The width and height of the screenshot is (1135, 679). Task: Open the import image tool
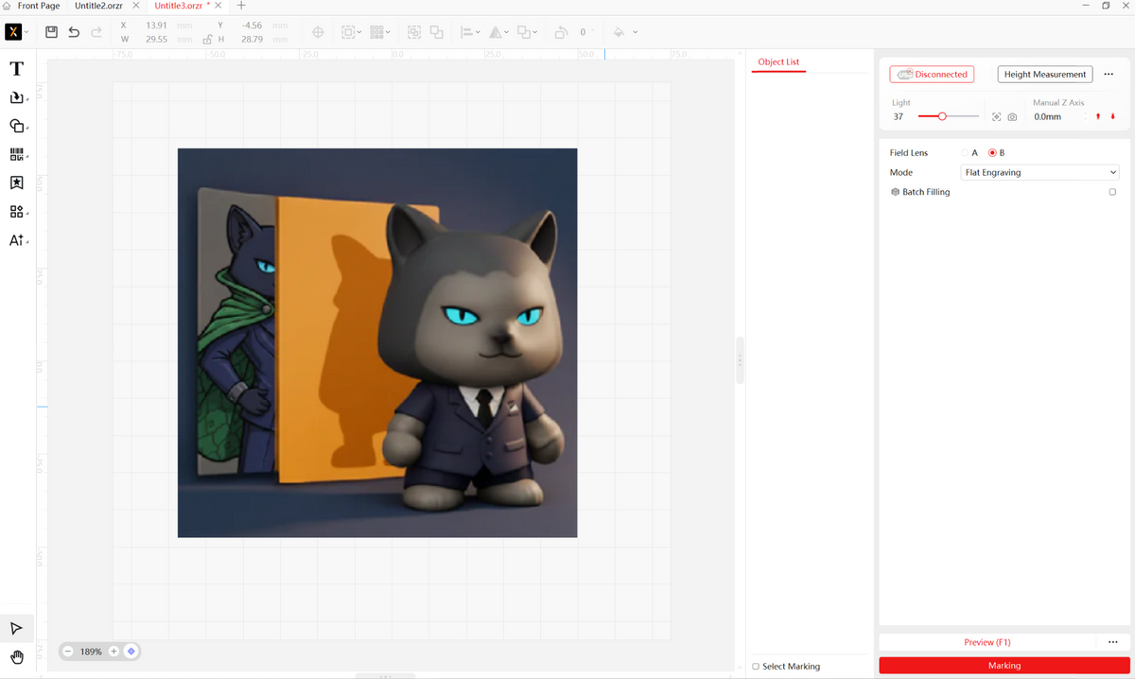16,97
